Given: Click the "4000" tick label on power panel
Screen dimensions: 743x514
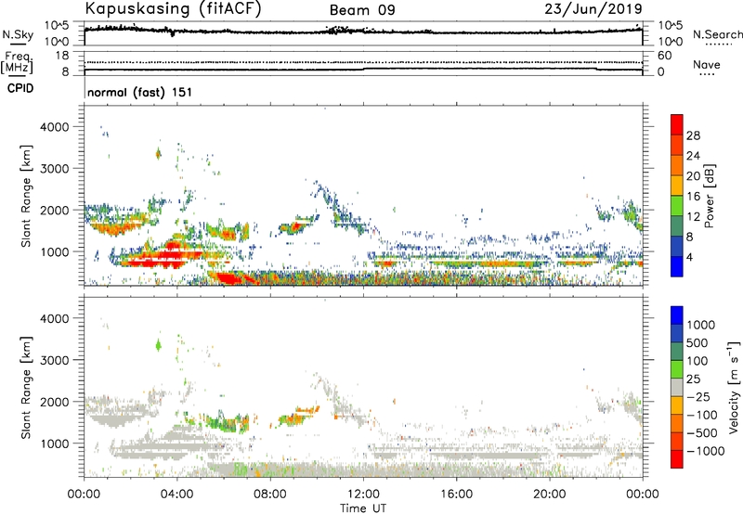Looking at the screenshot, I should (x=55, y=127).
